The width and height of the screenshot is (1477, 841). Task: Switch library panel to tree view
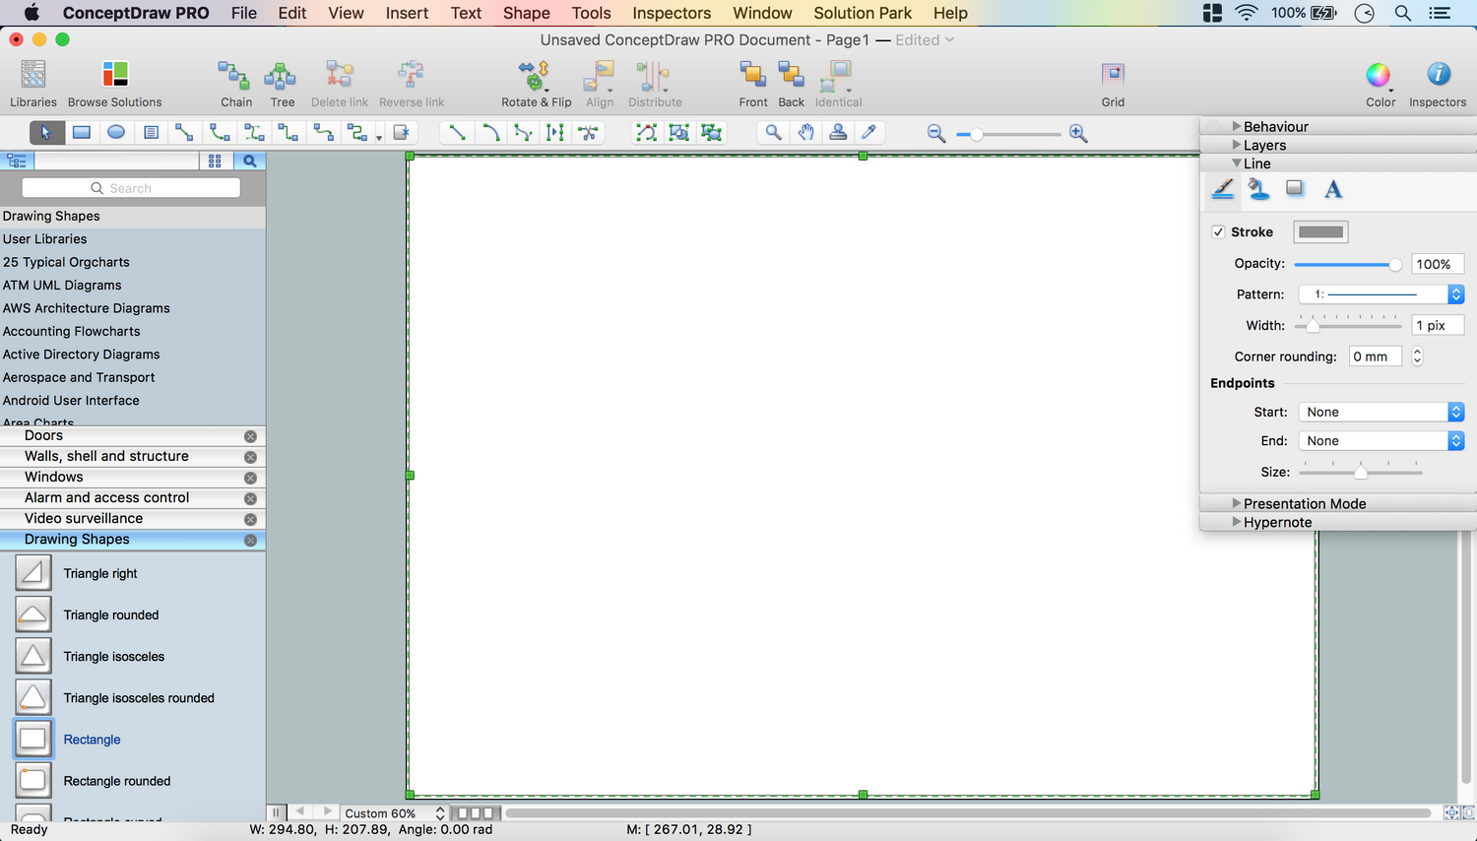pyautogui.click(x=17, y=161)
